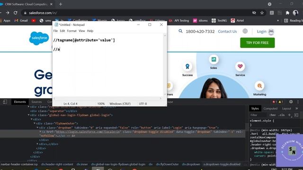Expand the anchor href login.salesforce.com node
This screenshot has height=170, width=303.
click(40, 131)
